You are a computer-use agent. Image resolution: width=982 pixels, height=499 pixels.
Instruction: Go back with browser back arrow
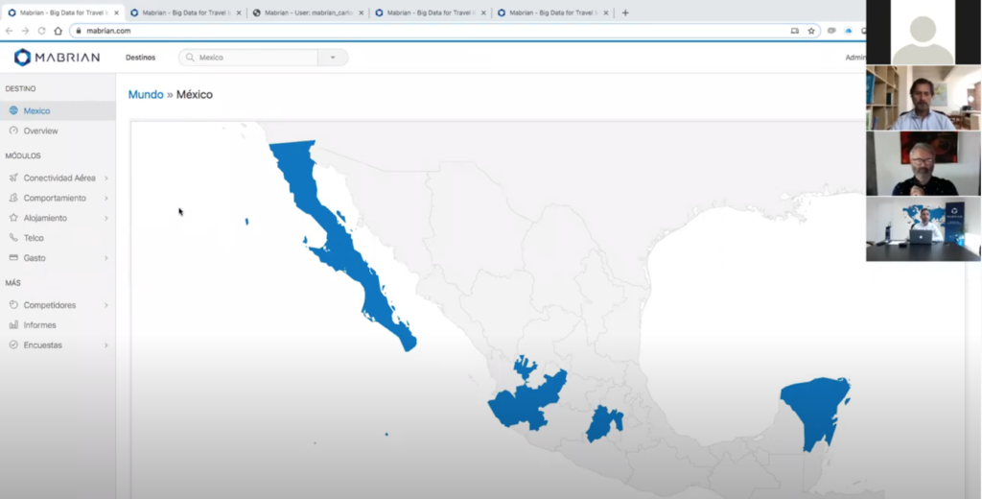(9, 31)
